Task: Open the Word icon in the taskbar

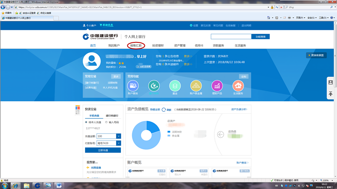Action: tap(59, 185)
